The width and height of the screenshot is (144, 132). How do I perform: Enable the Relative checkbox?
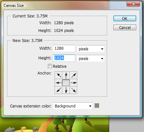point(50,66)
